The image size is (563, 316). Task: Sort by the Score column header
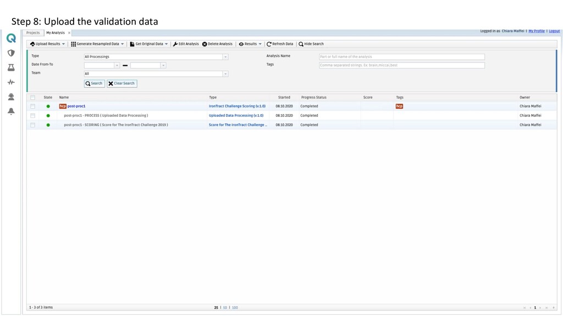368,98
